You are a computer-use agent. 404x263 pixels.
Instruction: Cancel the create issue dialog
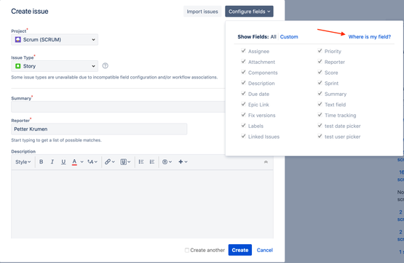point(265,250)
